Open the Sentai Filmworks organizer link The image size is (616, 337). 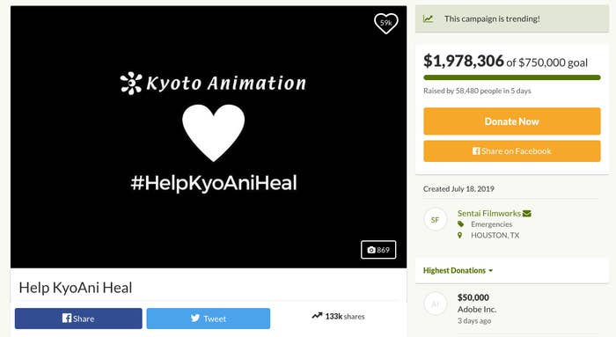[x=489, y=213]
